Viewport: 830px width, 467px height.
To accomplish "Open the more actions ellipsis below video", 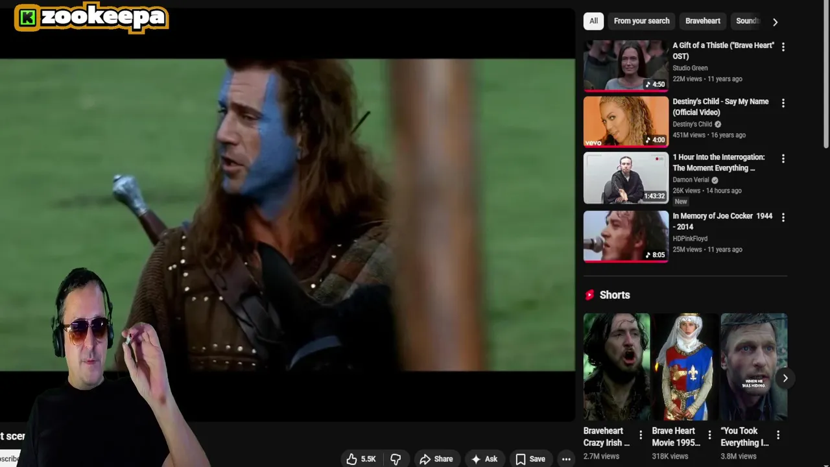I will (566, 459).
